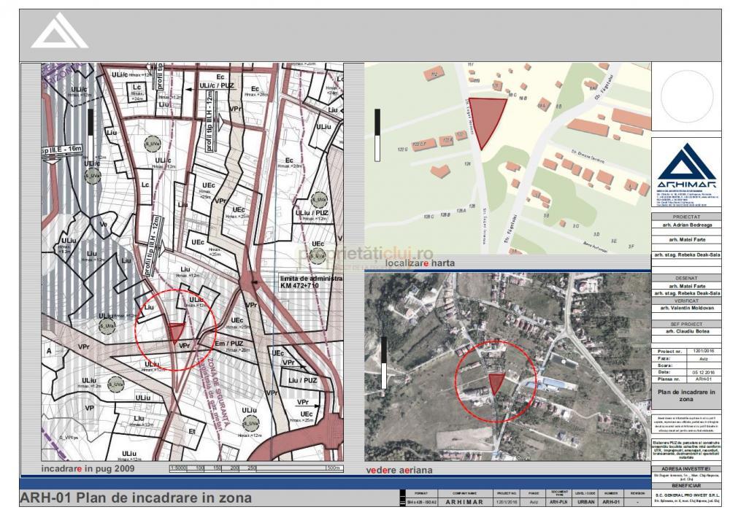The image size is (730, 515).
Task: Click the 'vedere aeriana' caption
Action: (x=399, y=470)
